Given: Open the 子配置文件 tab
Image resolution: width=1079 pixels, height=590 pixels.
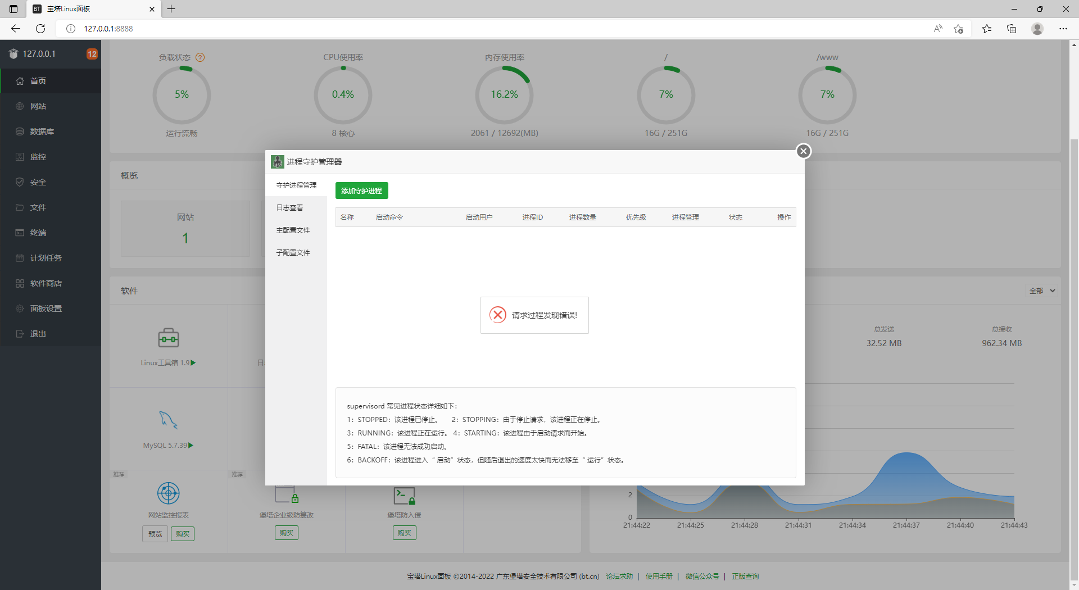Looking at the screenshot, I should point(296,252).
